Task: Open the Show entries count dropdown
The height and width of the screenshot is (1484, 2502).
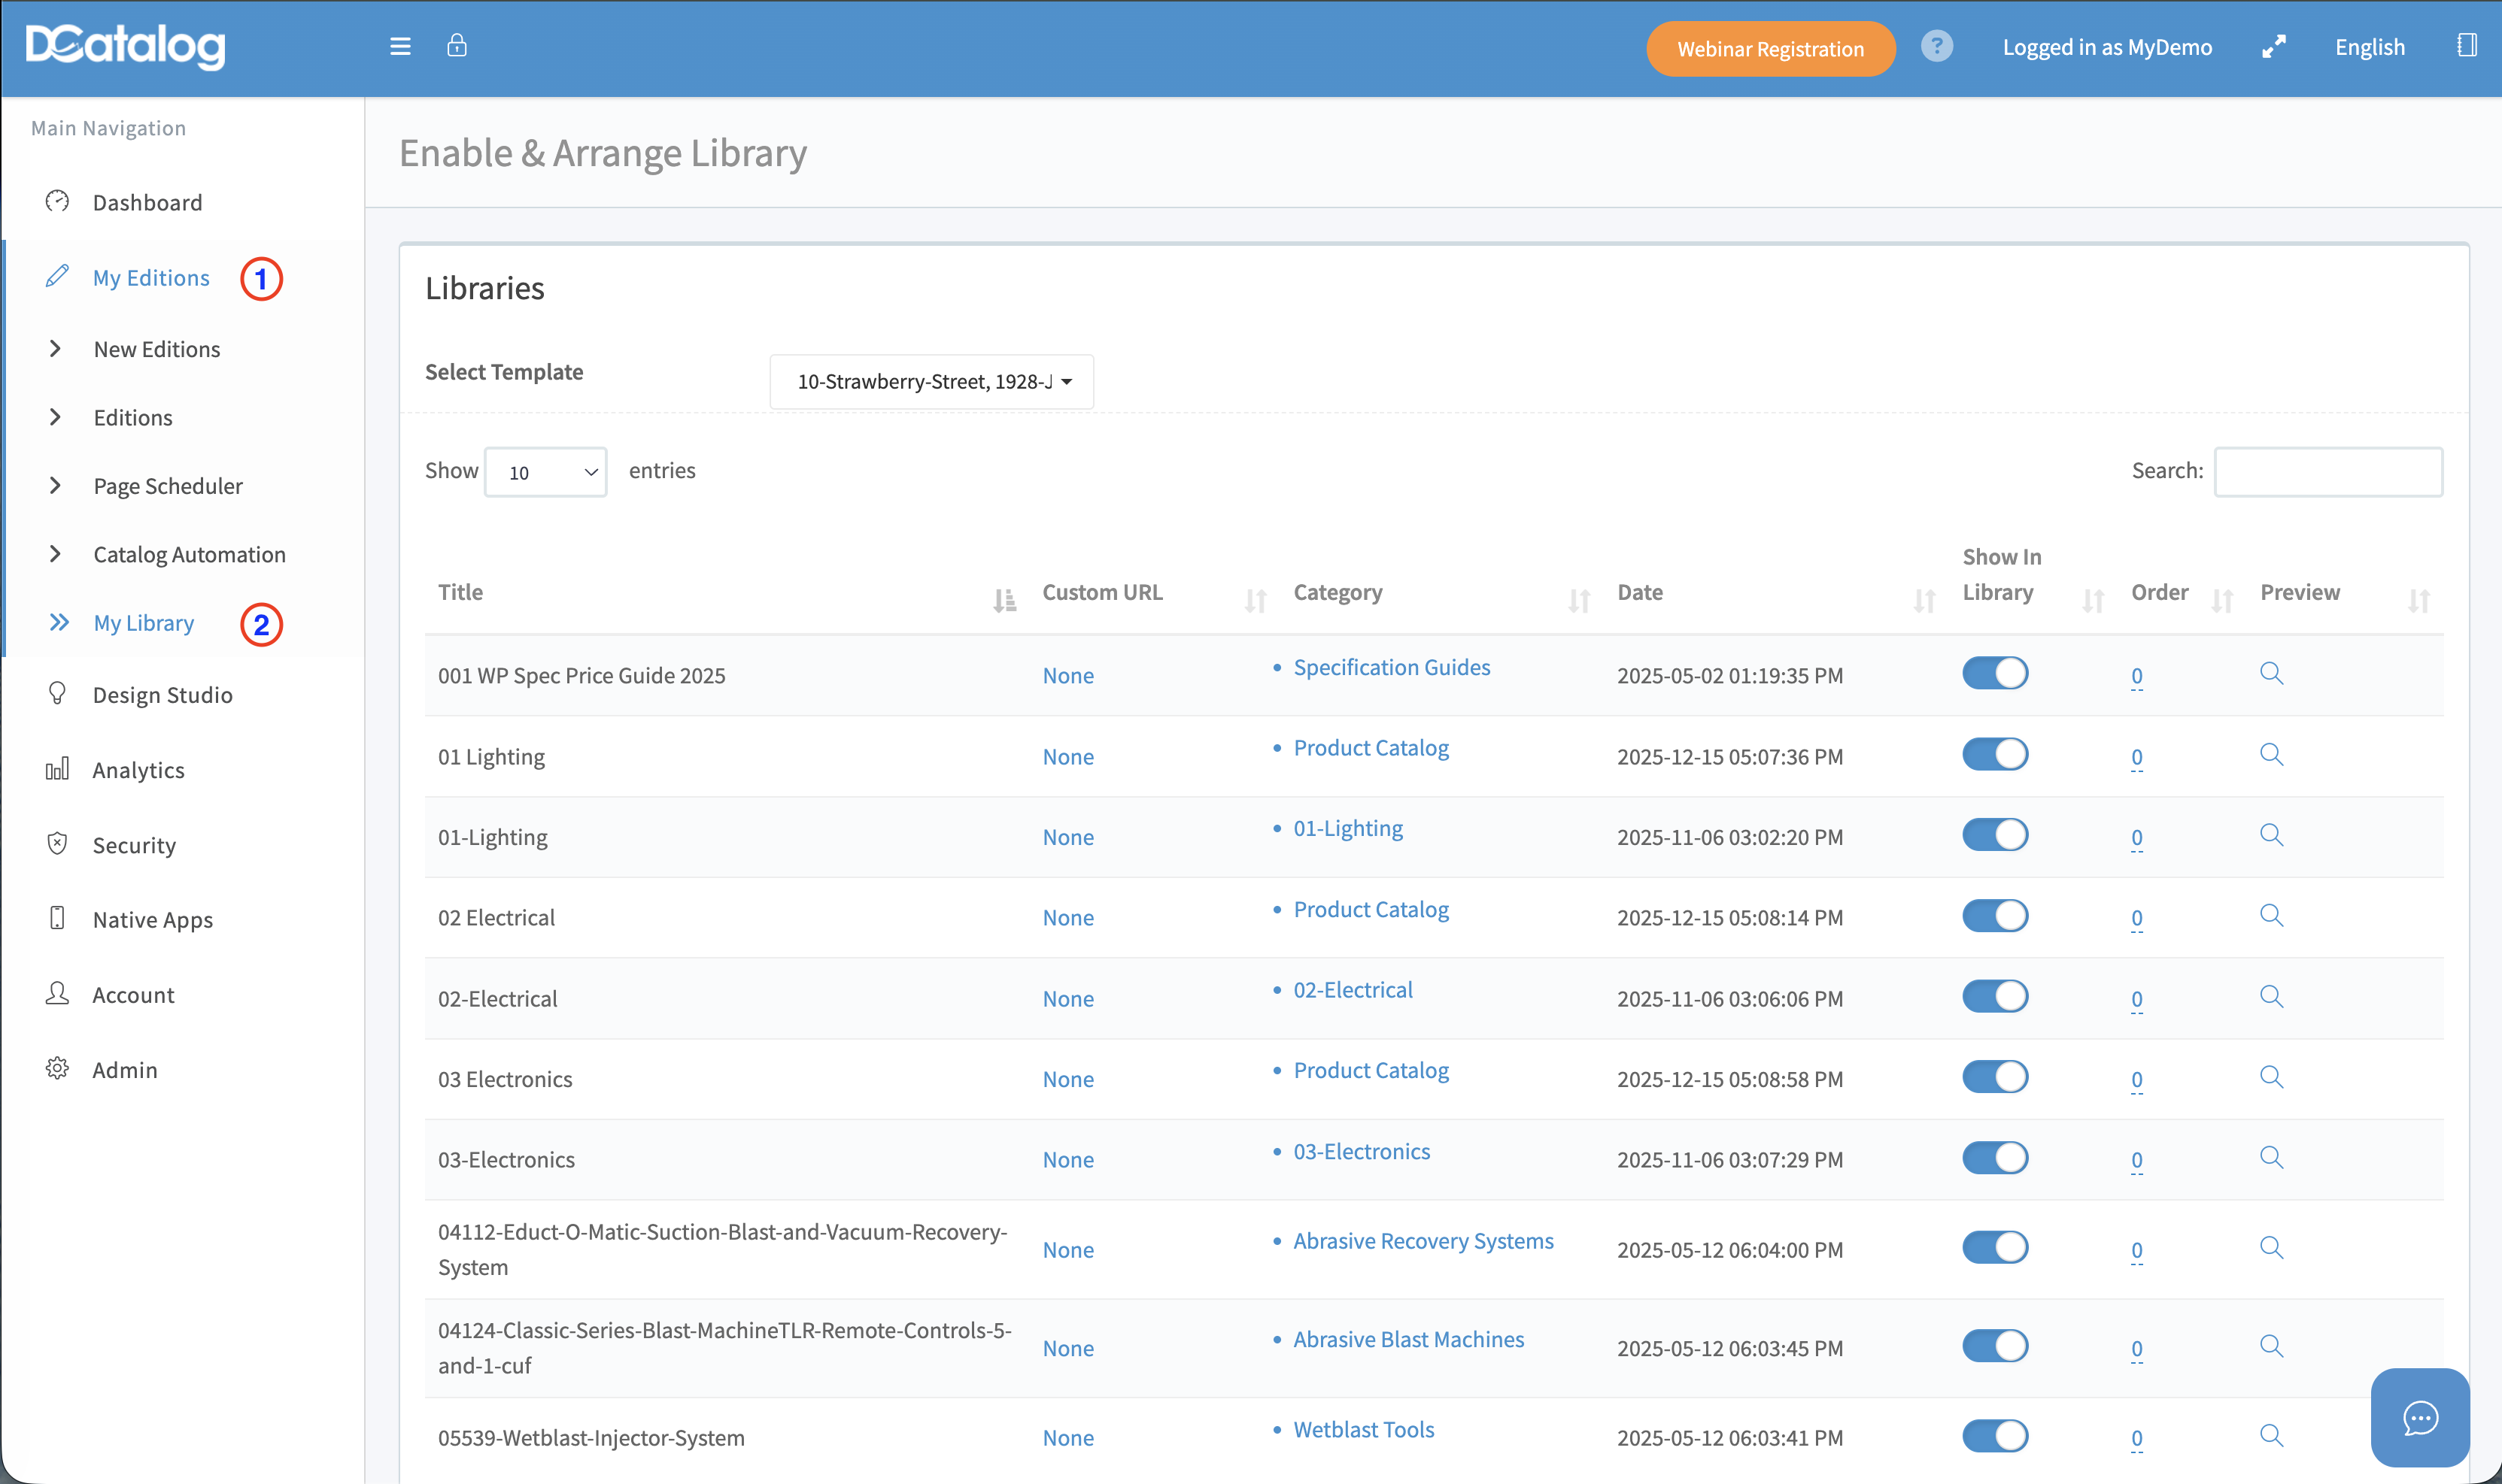Action: point(545,472)
